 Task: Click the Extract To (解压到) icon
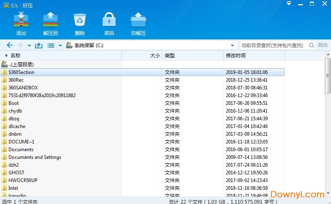coord(50,20)
